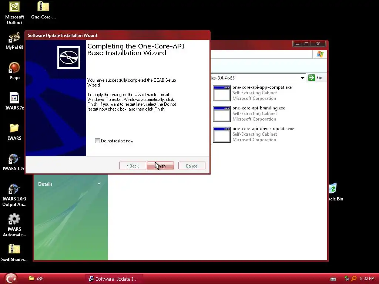Switch to Software Update taskbar button

(113, 279)
